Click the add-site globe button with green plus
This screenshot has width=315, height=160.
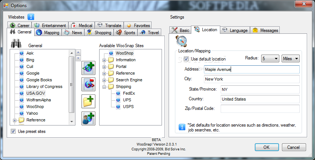point(88,68)
